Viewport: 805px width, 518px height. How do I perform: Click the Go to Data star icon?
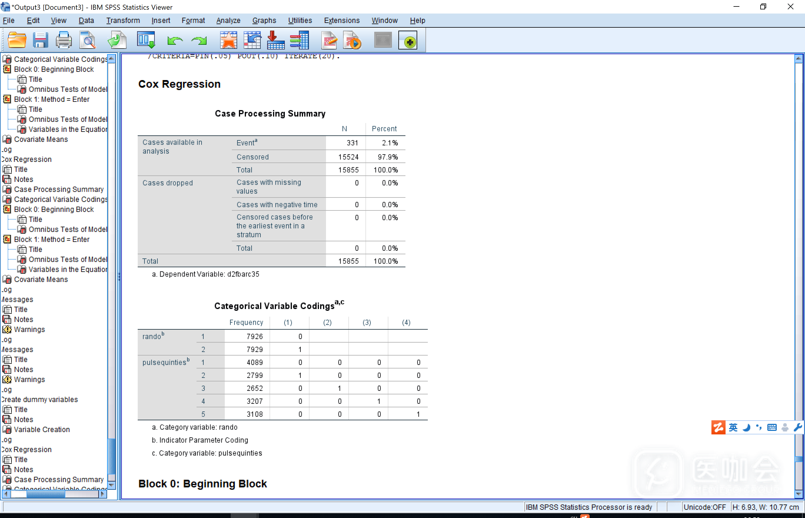tap(228, 41)
